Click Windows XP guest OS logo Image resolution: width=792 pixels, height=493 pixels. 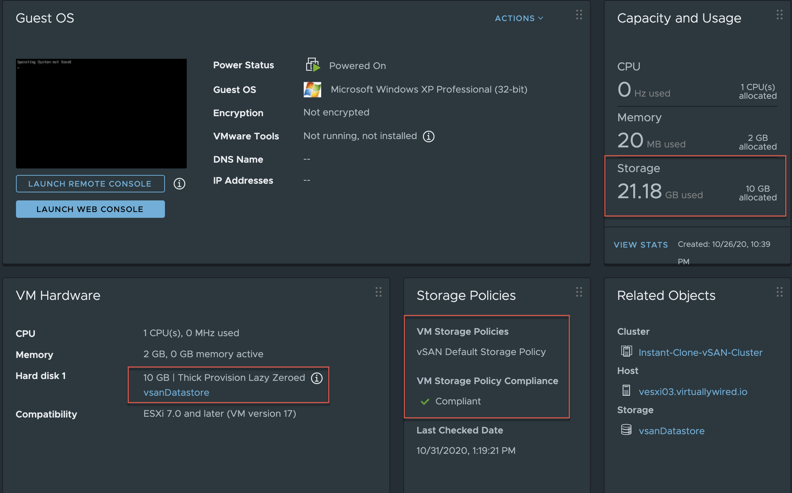pos(312,89)
